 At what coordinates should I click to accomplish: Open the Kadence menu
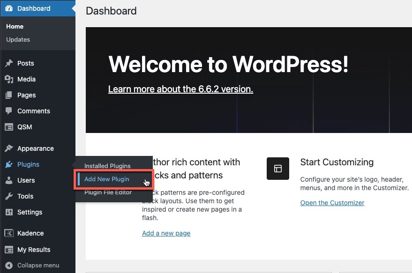point(30,233)
